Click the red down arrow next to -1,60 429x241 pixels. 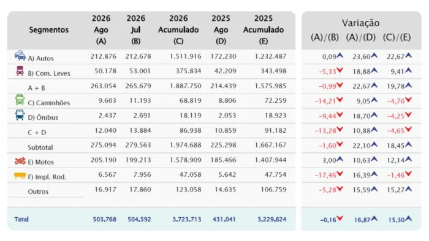340,144
